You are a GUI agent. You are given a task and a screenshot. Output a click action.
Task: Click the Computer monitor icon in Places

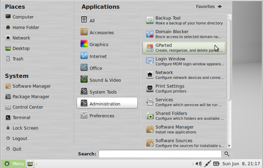click(8, 17)
